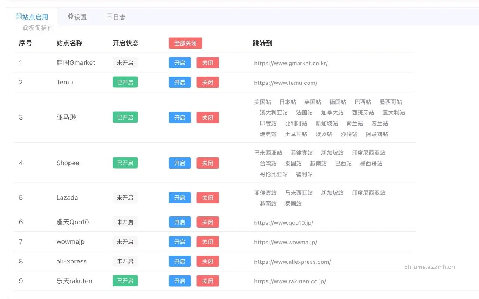Image resolution: width=479 pixels, height=299 pixels.
Task: Click the red 全部关闭 button
Action: click(185, 43)
